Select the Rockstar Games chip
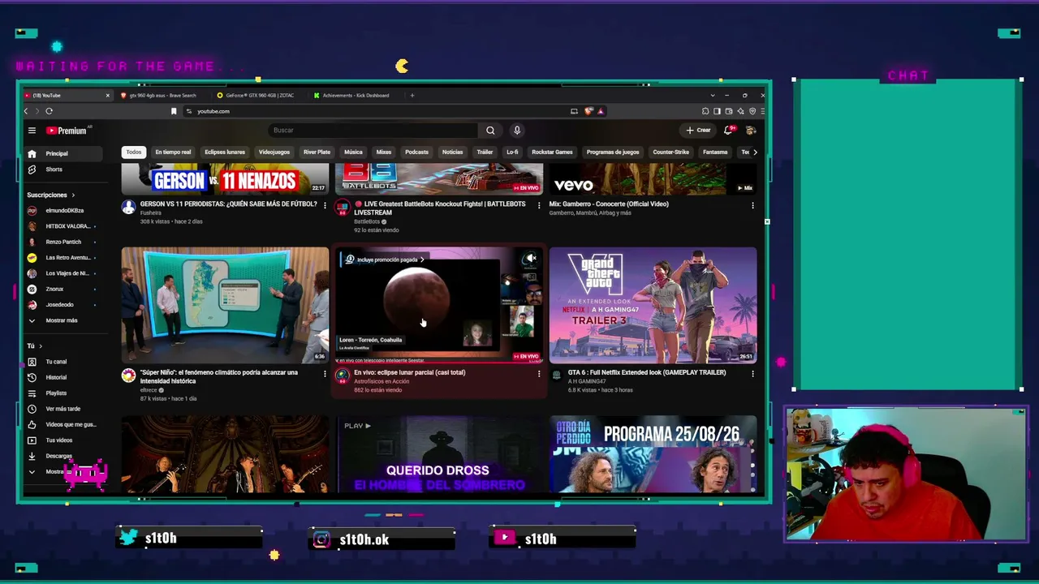The image size is (1039, 584). pos(552,152)
